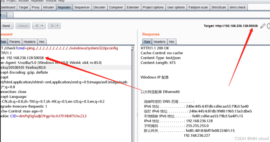Screen dimensions: 270x142
Task: Open the Help menu
Action: [61, 1]
